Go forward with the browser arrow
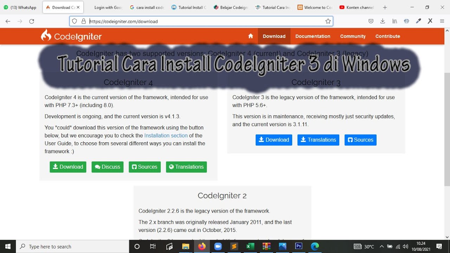Image resolution: width=450 pixels, height=253 pixels. (20, 21)
